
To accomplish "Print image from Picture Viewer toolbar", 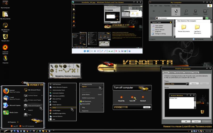I will tap(119, 51).
